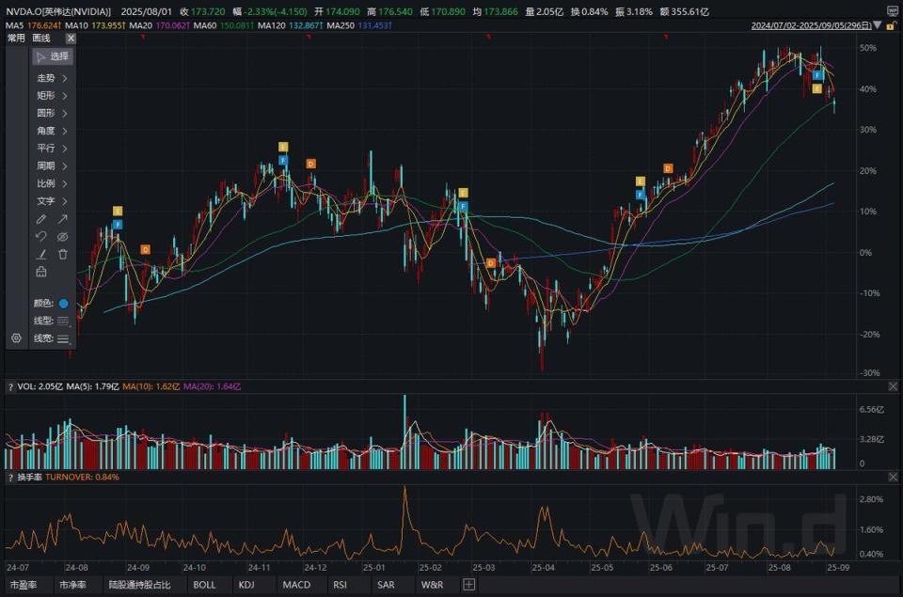Open the toolbox icon in drawing panel
Screen dimensions: 903x597
[x=41, y=272]
